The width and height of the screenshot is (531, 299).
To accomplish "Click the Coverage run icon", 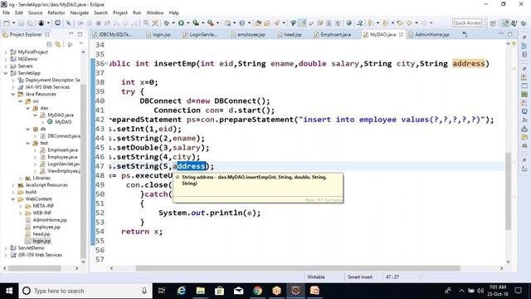I will 196,23.
